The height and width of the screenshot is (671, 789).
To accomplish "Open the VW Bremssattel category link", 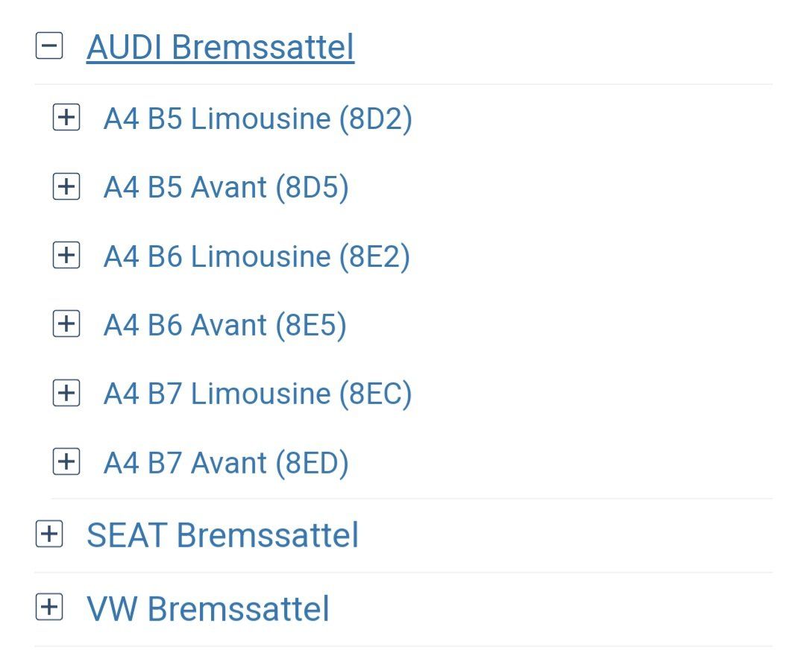I will (207, 608).
